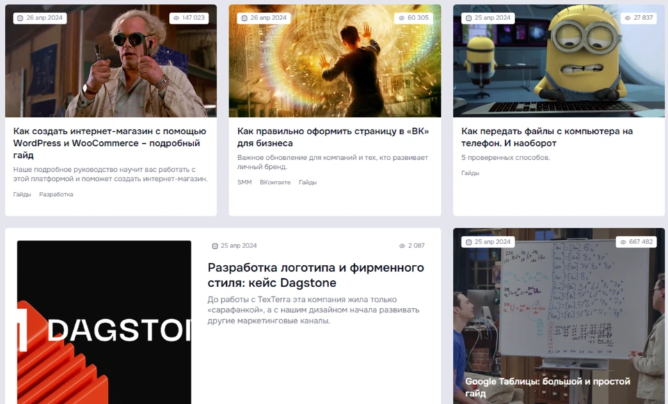Click the eye views icon showing 667 482
The height and width of the screenshot is (404, 668).
pyautogui.click(x=623, y=242)
